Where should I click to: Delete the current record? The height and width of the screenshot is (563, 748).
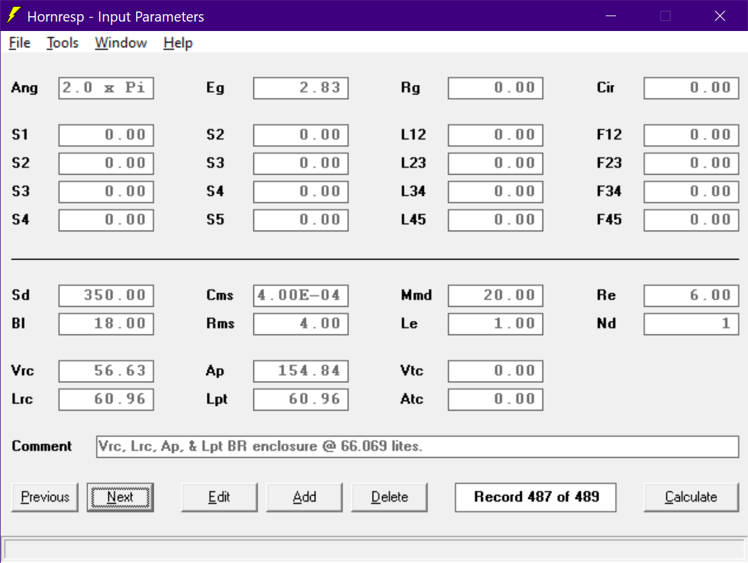[389, 497]
